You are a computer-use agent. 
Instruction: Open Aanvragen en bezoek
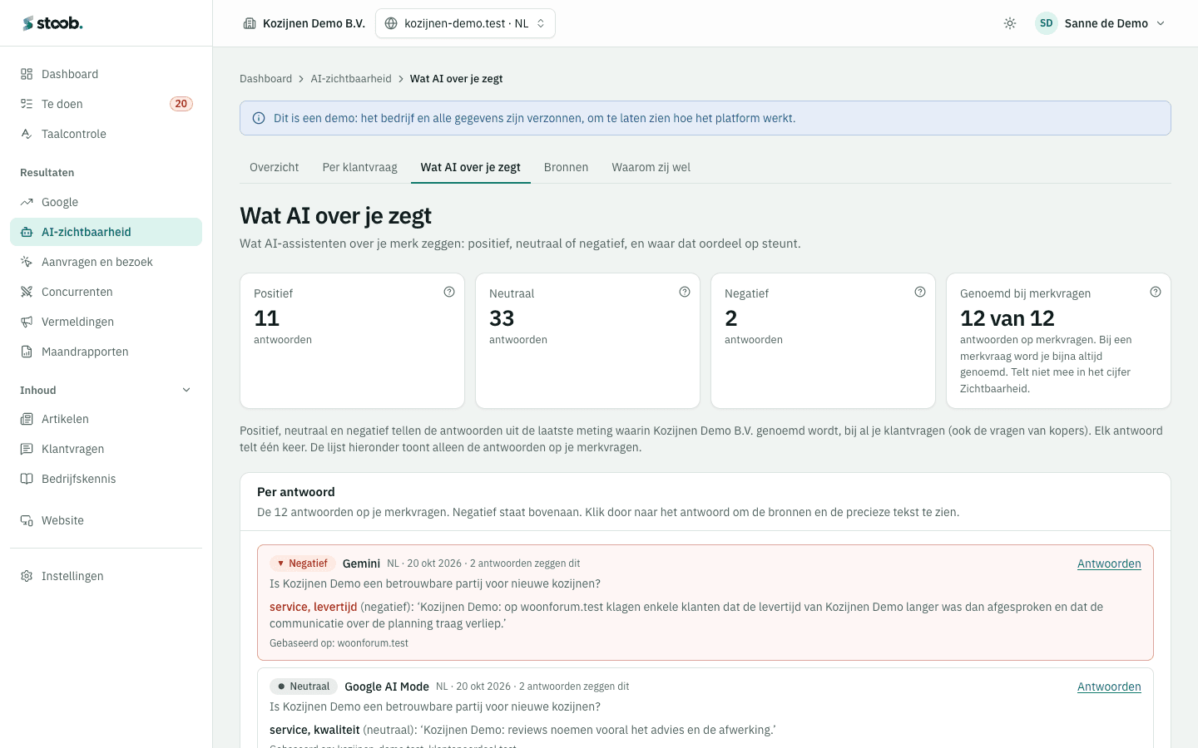[106, 262]
